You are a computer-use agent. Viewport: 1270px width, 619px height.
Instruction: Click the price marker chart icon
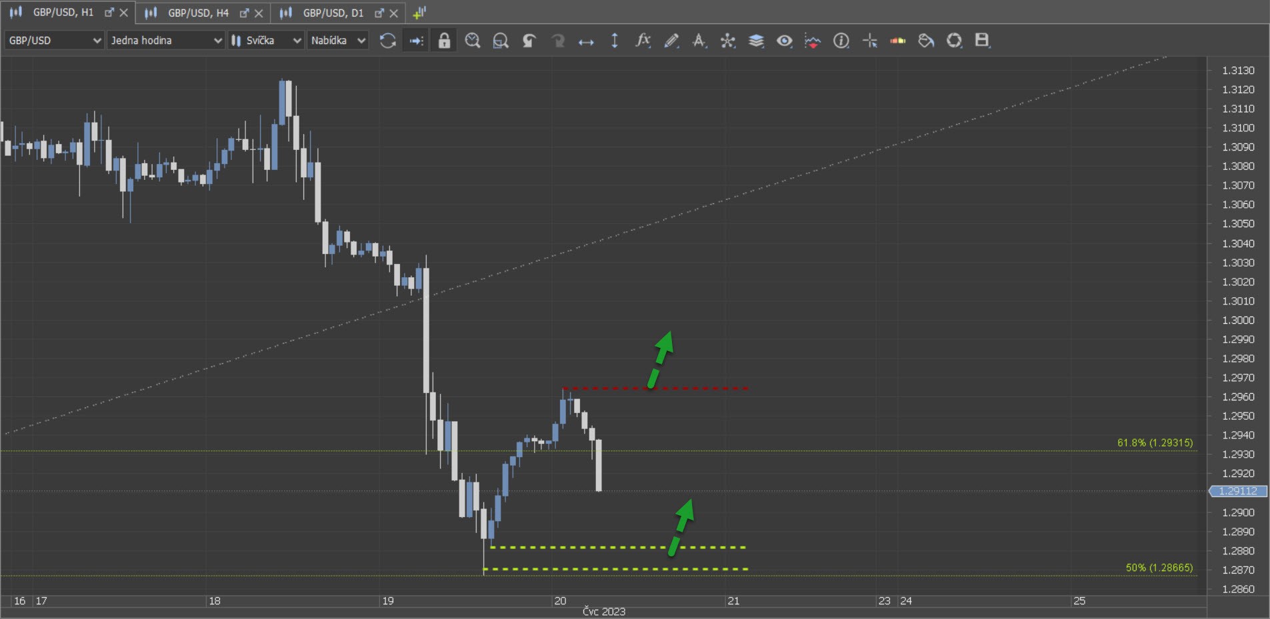tap(813, 41)
